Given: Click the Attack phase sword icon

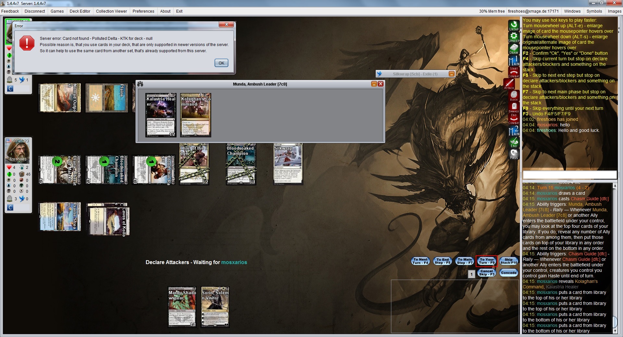Looking at the screenshot, I should tap(509, 84).
